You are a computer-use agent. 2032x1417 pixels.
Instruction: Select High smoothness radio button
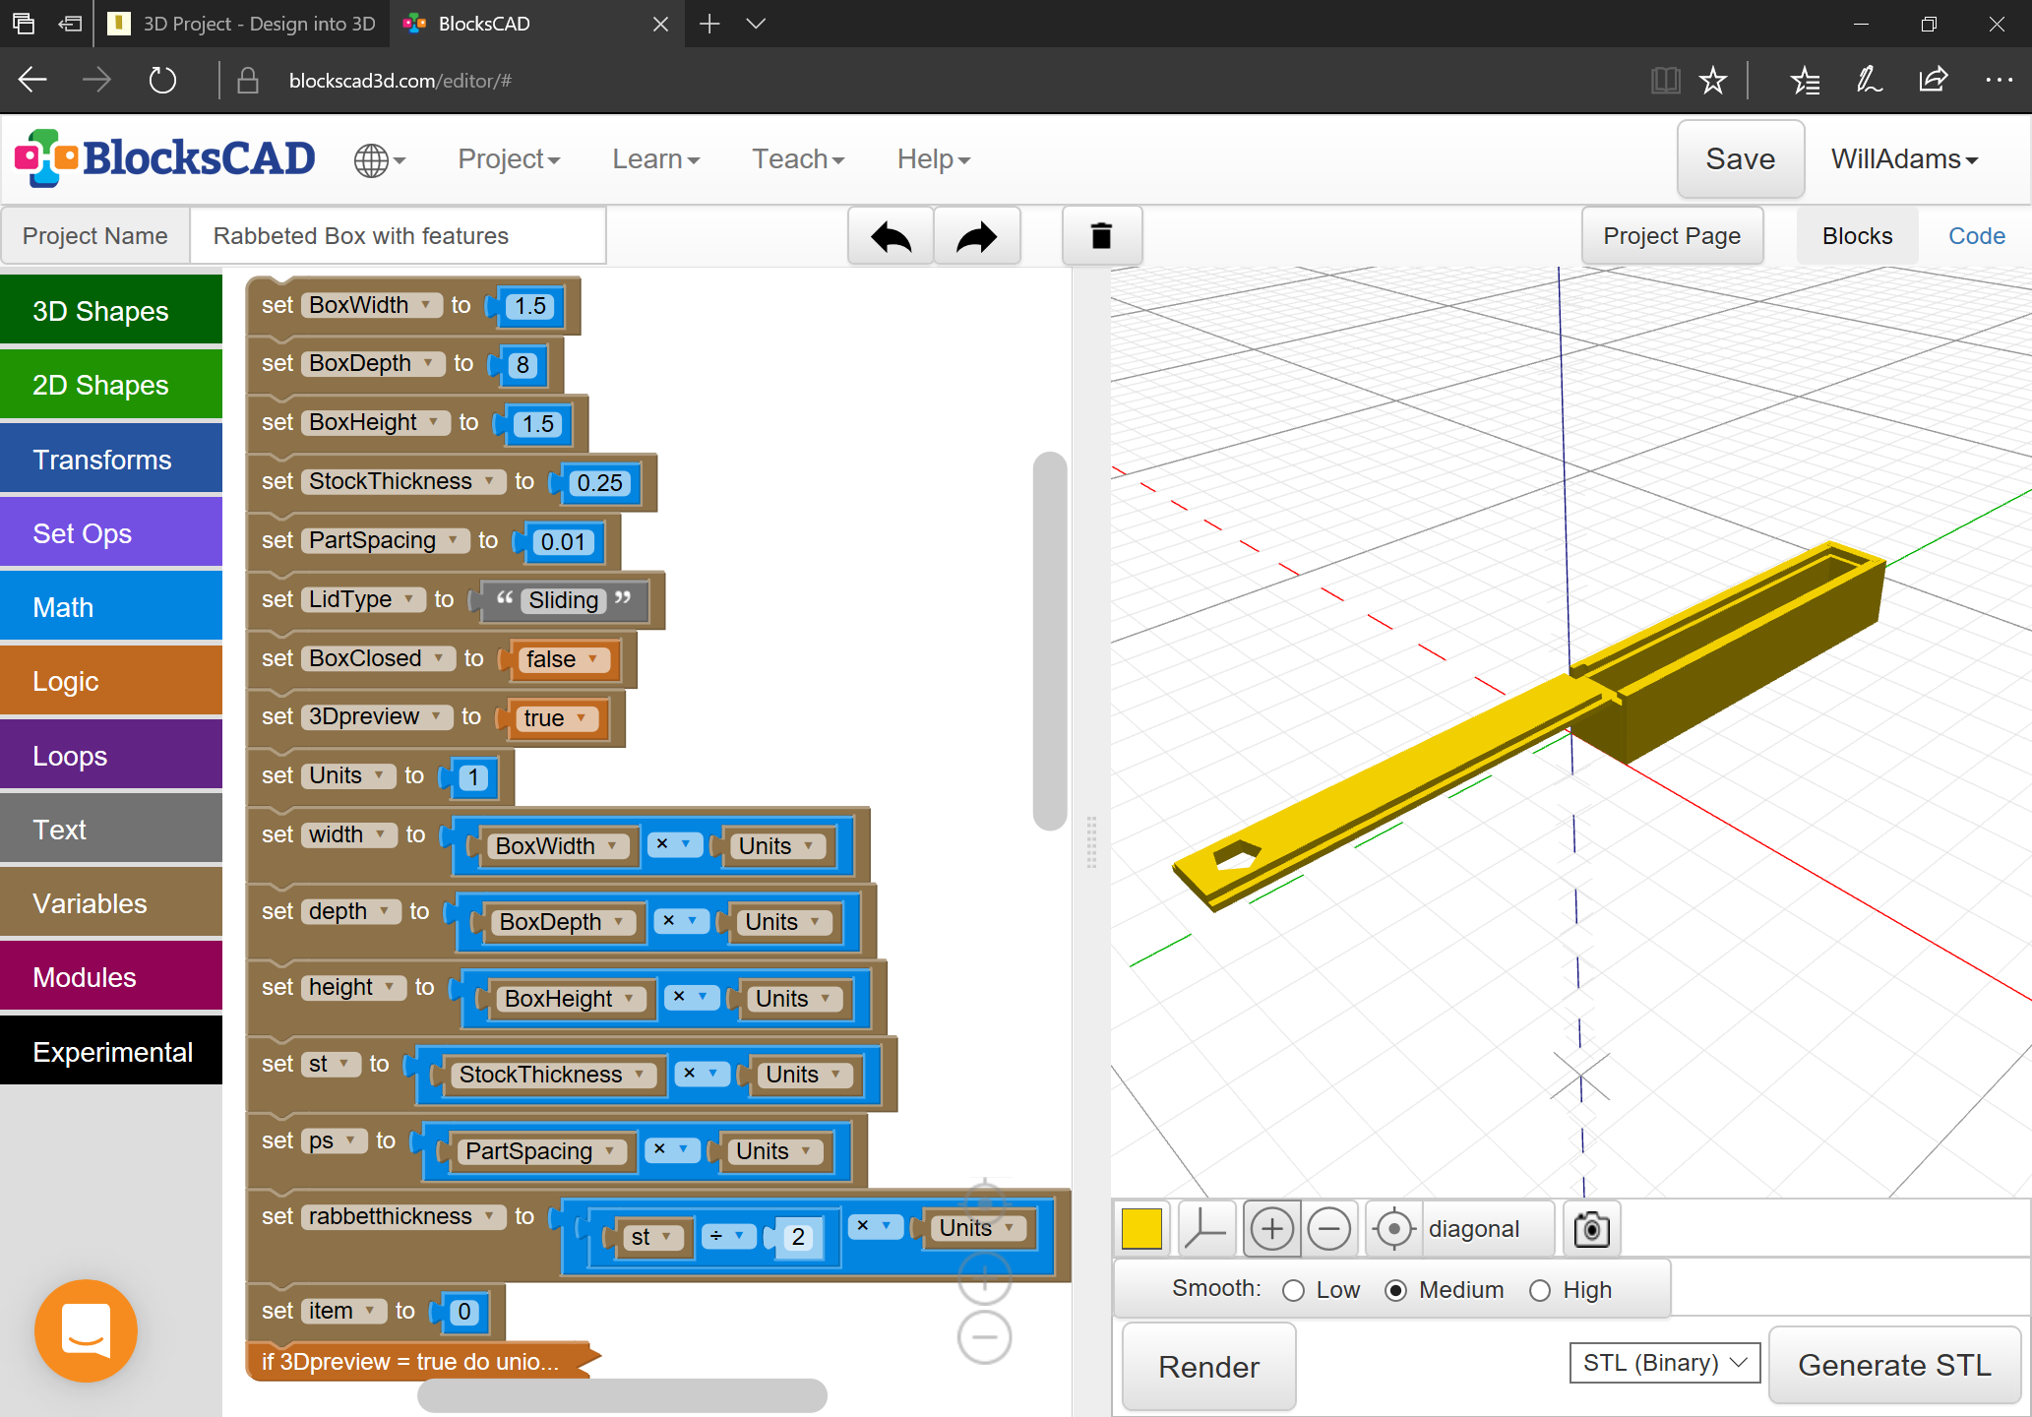point(1540,1290)
